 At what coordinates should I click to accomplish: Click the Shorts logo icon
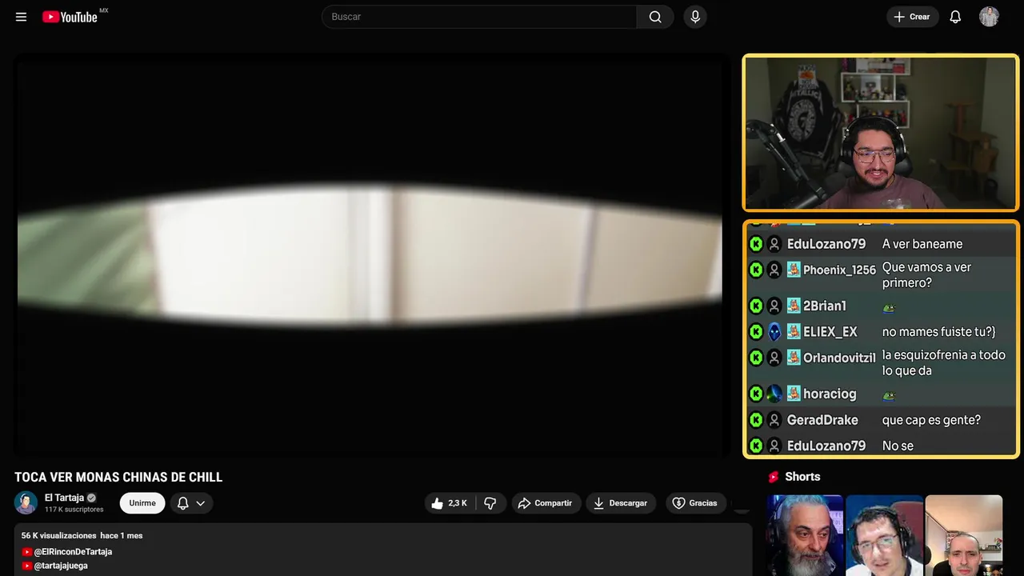(x=774, y=477)
